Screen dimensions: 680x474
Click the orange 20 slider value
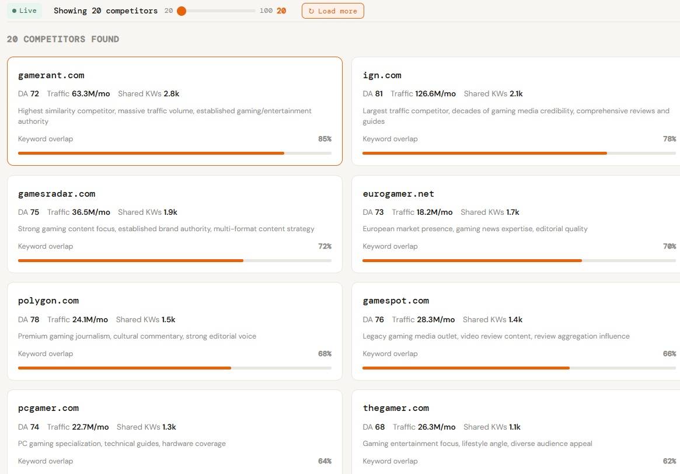(281, 11)
